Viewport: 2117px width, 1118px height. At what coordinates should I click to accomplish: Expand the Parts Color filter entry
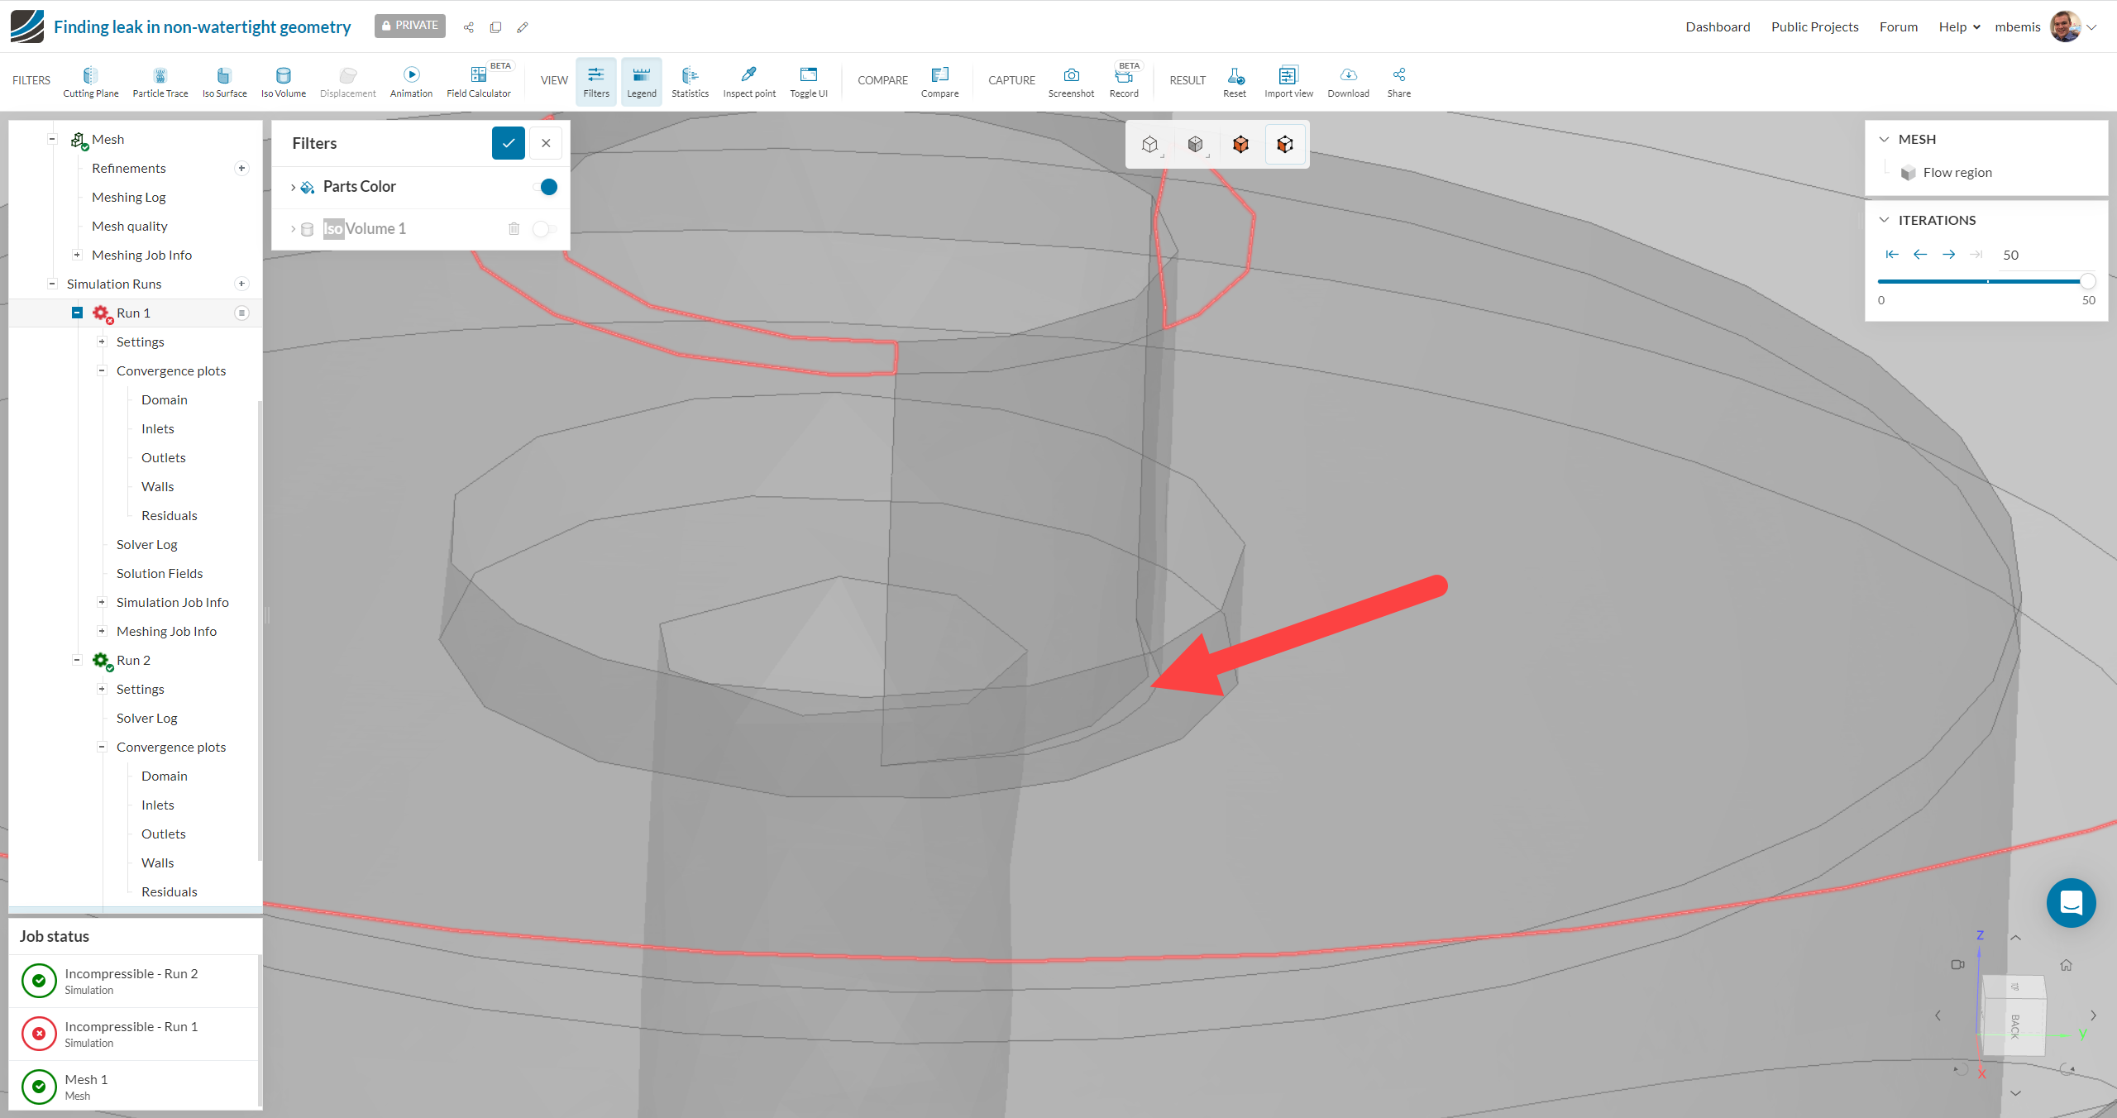[294, 187]
